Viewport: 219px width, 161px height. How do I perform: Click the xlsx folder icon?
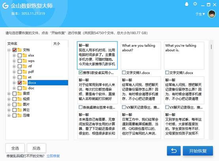[x=25, y=55]
